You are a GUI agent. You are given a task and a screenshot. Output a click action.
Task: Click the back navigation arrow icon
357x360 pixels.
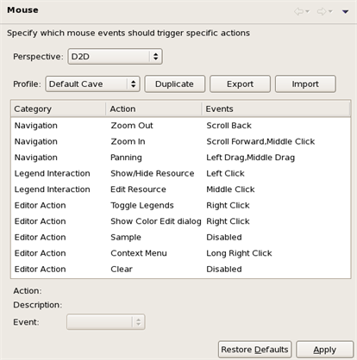pos(299,11)
